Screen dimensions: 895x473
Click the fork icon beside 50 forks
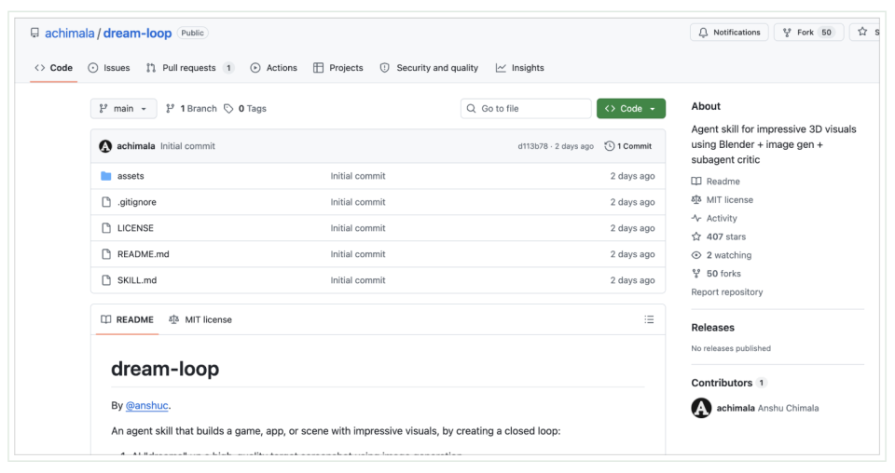[696, 274]
